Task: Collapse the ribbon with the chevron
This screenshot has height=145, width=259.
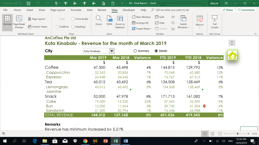Action: click(x=255, y=34)
